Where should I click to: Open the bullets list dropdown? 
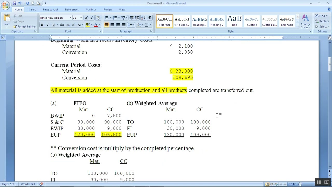click(110, 18)
